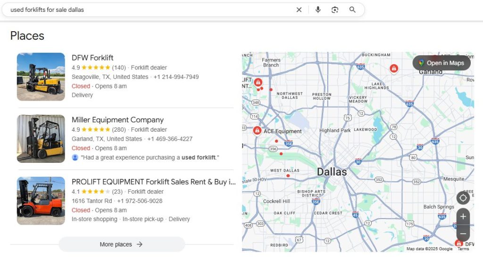
Task: Open the DFW Forklift listing title
Action: (92, 58)
